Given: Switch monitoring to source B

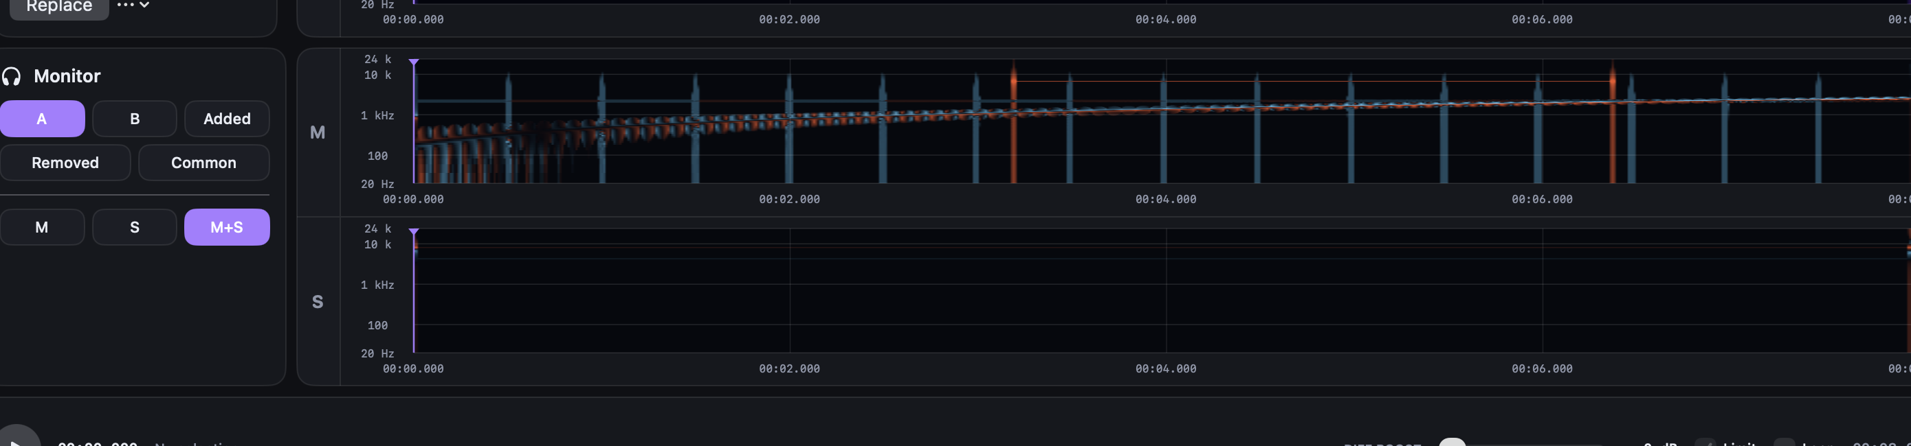Looking at the screenshot, I should (x=134, y=119).
